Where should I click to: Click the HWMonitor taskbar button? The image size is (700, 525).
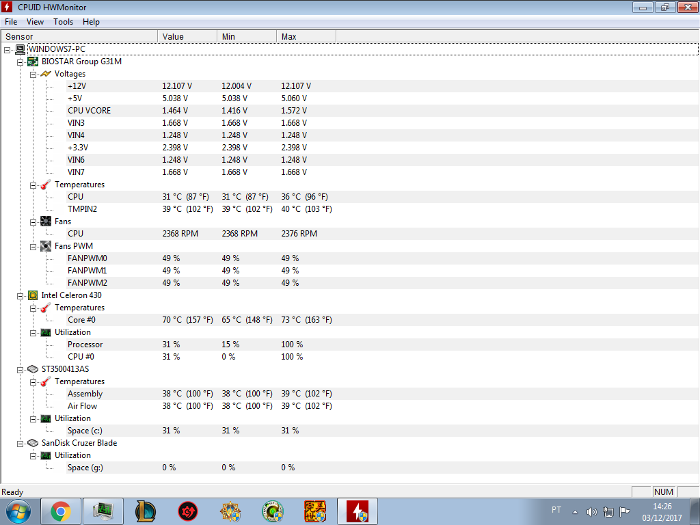pos(358,511)
